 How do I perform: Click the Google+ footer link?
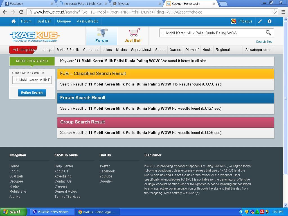(106, 181)
